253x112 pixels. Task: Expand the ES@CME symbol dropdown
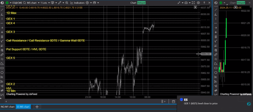point(18,3)
